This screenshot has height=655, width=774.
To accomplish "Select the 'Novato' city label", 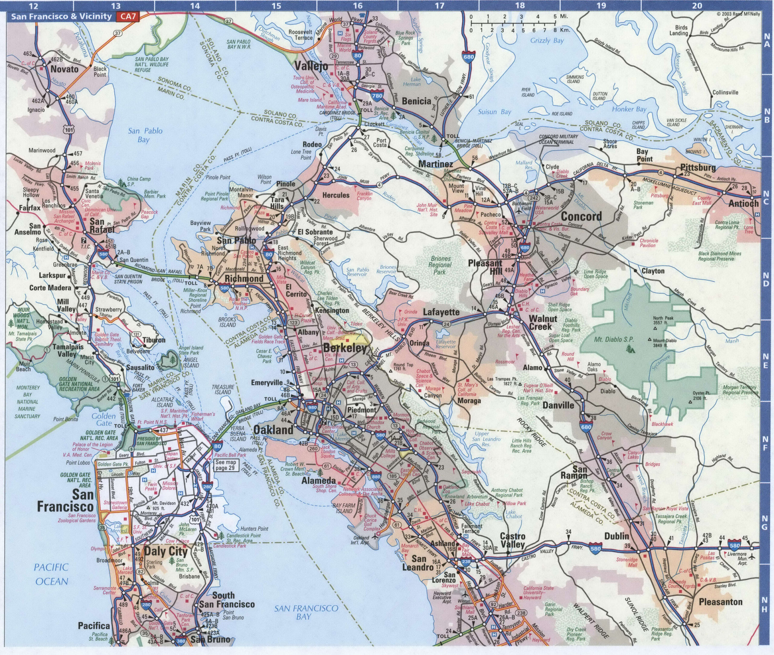I will point(65,69).
